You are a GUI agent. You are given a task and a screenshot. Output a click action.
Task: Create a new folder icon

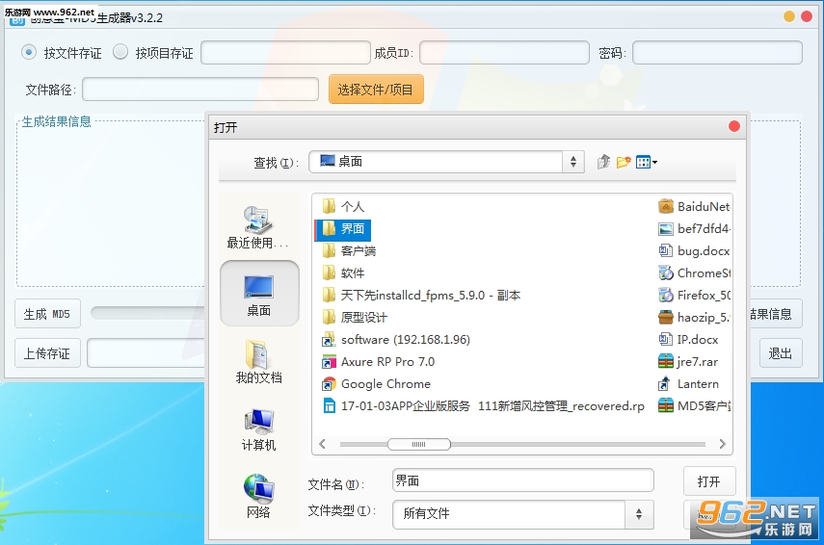[x=624, y=162]
